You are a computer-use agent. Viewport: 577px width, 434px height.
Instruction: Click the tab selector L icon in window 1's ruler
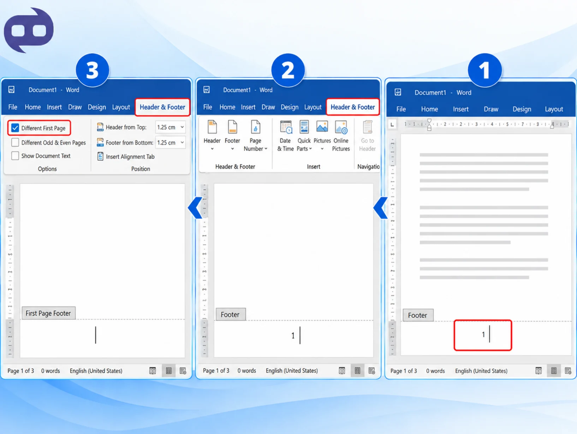392,125
